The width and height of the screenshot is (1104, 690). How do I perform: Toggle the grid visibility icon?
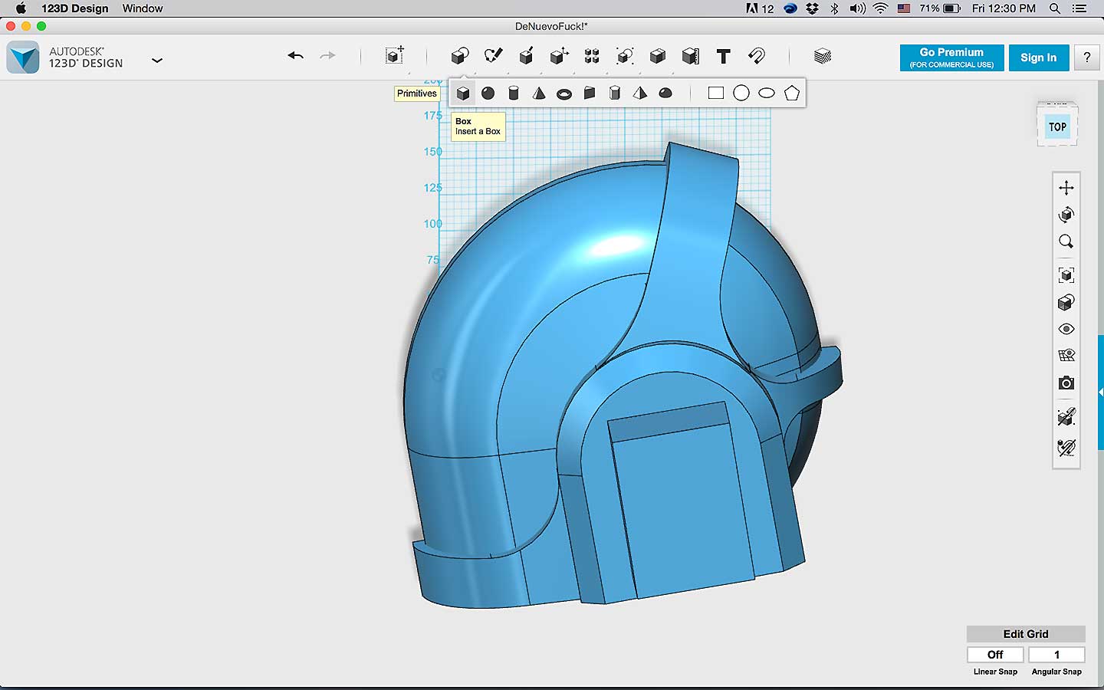click(1066, 356)
